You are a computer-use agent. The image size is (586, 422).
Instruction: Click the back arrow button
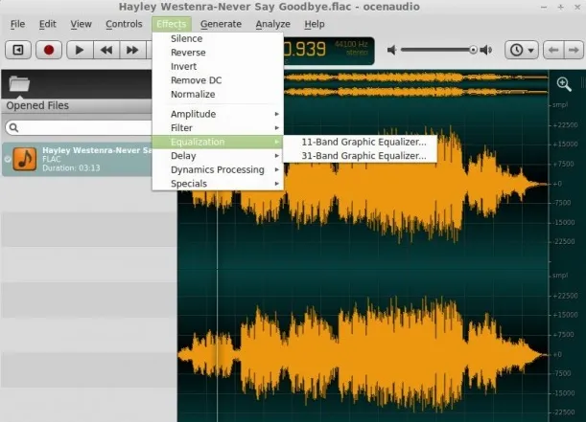pyautogui.click(x=553, y=50)
